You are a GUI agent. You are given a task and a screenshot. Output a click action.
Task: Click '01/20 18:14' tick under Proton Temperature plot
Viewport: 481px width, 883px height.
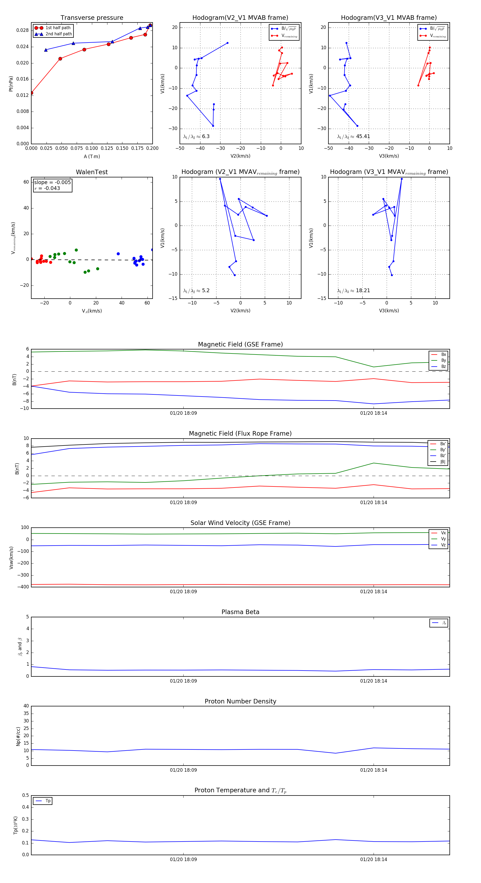[374, 859]
